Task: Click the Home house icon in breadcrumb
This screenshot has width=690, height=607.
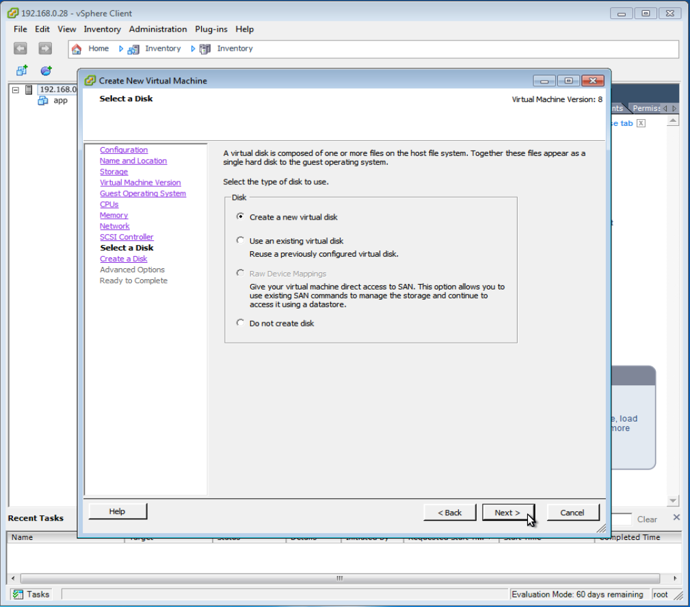Action: click(x=77, y=49)
